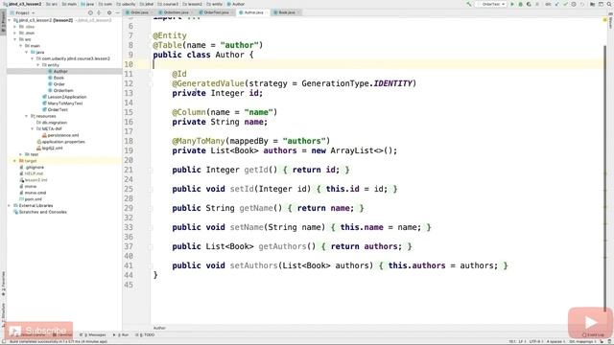Open the Project view selector dropdown

click(23, 12)
